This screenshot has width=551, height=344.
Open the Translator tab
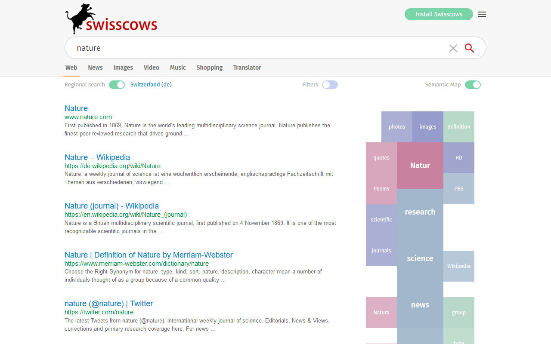(x=247, y=68)
